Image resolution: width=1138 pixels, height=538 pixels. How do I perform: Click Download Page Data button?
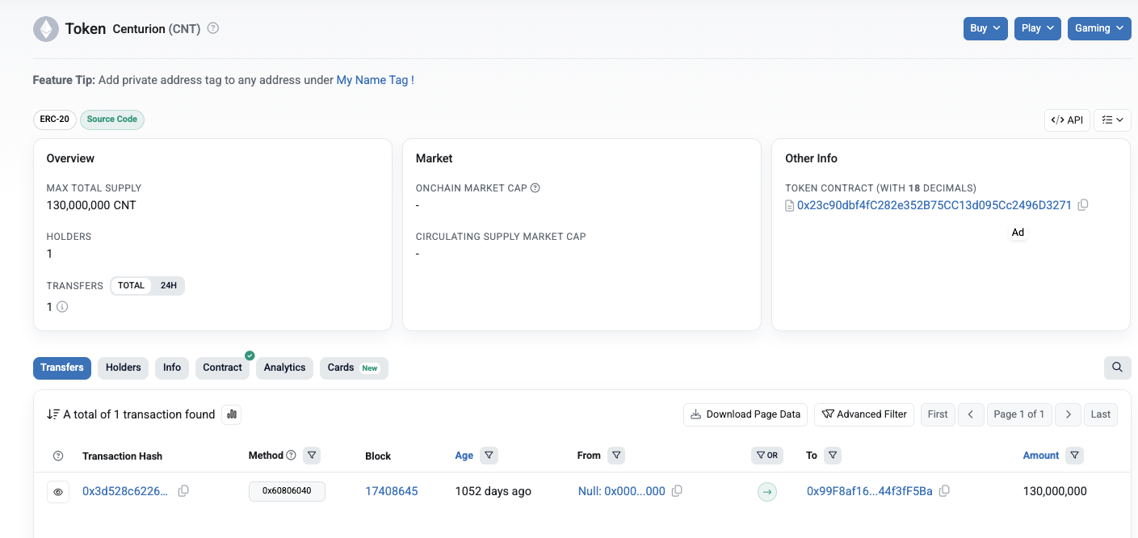(745, 414)
